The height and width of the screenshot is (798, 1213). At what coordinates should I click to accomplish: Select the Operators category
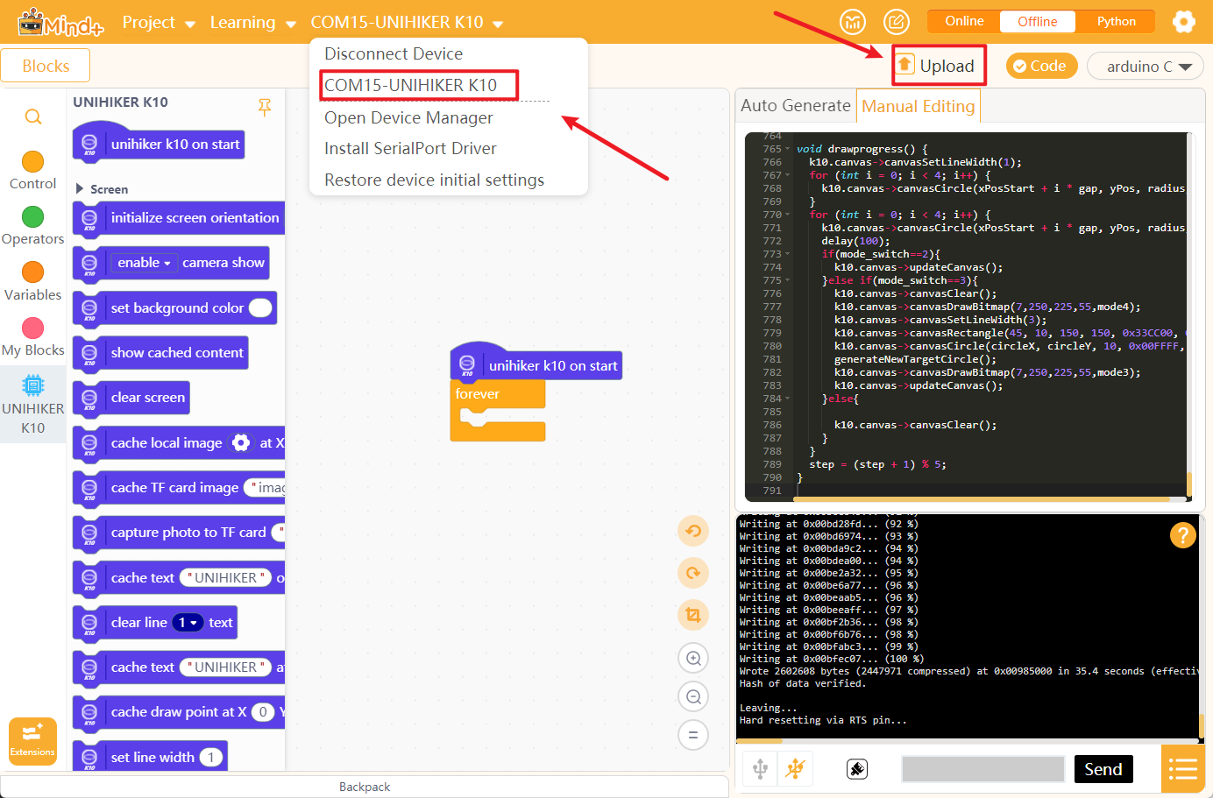(x=32, y=226)
